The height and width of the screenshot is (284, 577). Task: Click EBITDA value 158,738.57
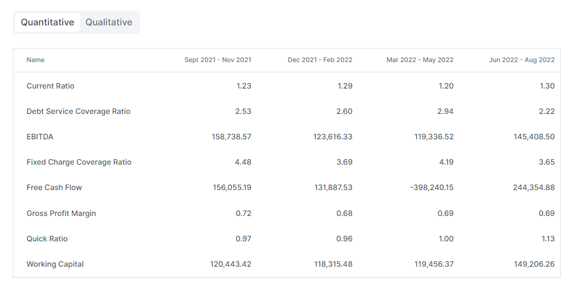pos(231,137)
